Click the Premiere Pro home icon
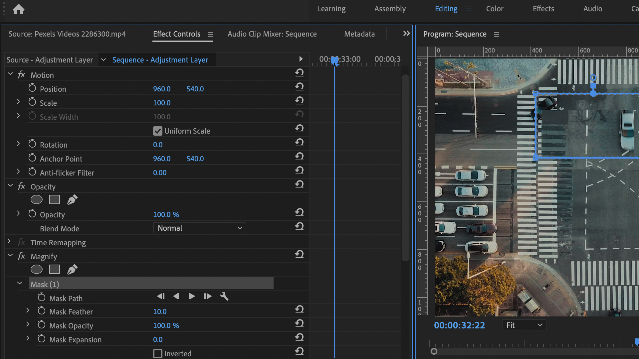This screenshot has height=359, width=639. 19,9
